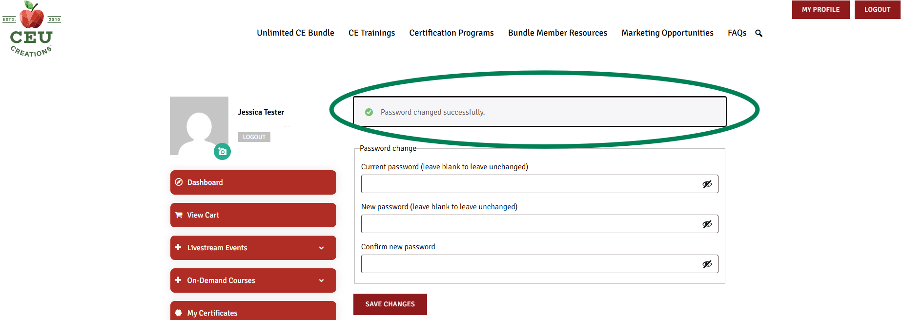903x320 pixels.
Task: Toggle visibility of Current password field
Action: (x=707, y=184)
